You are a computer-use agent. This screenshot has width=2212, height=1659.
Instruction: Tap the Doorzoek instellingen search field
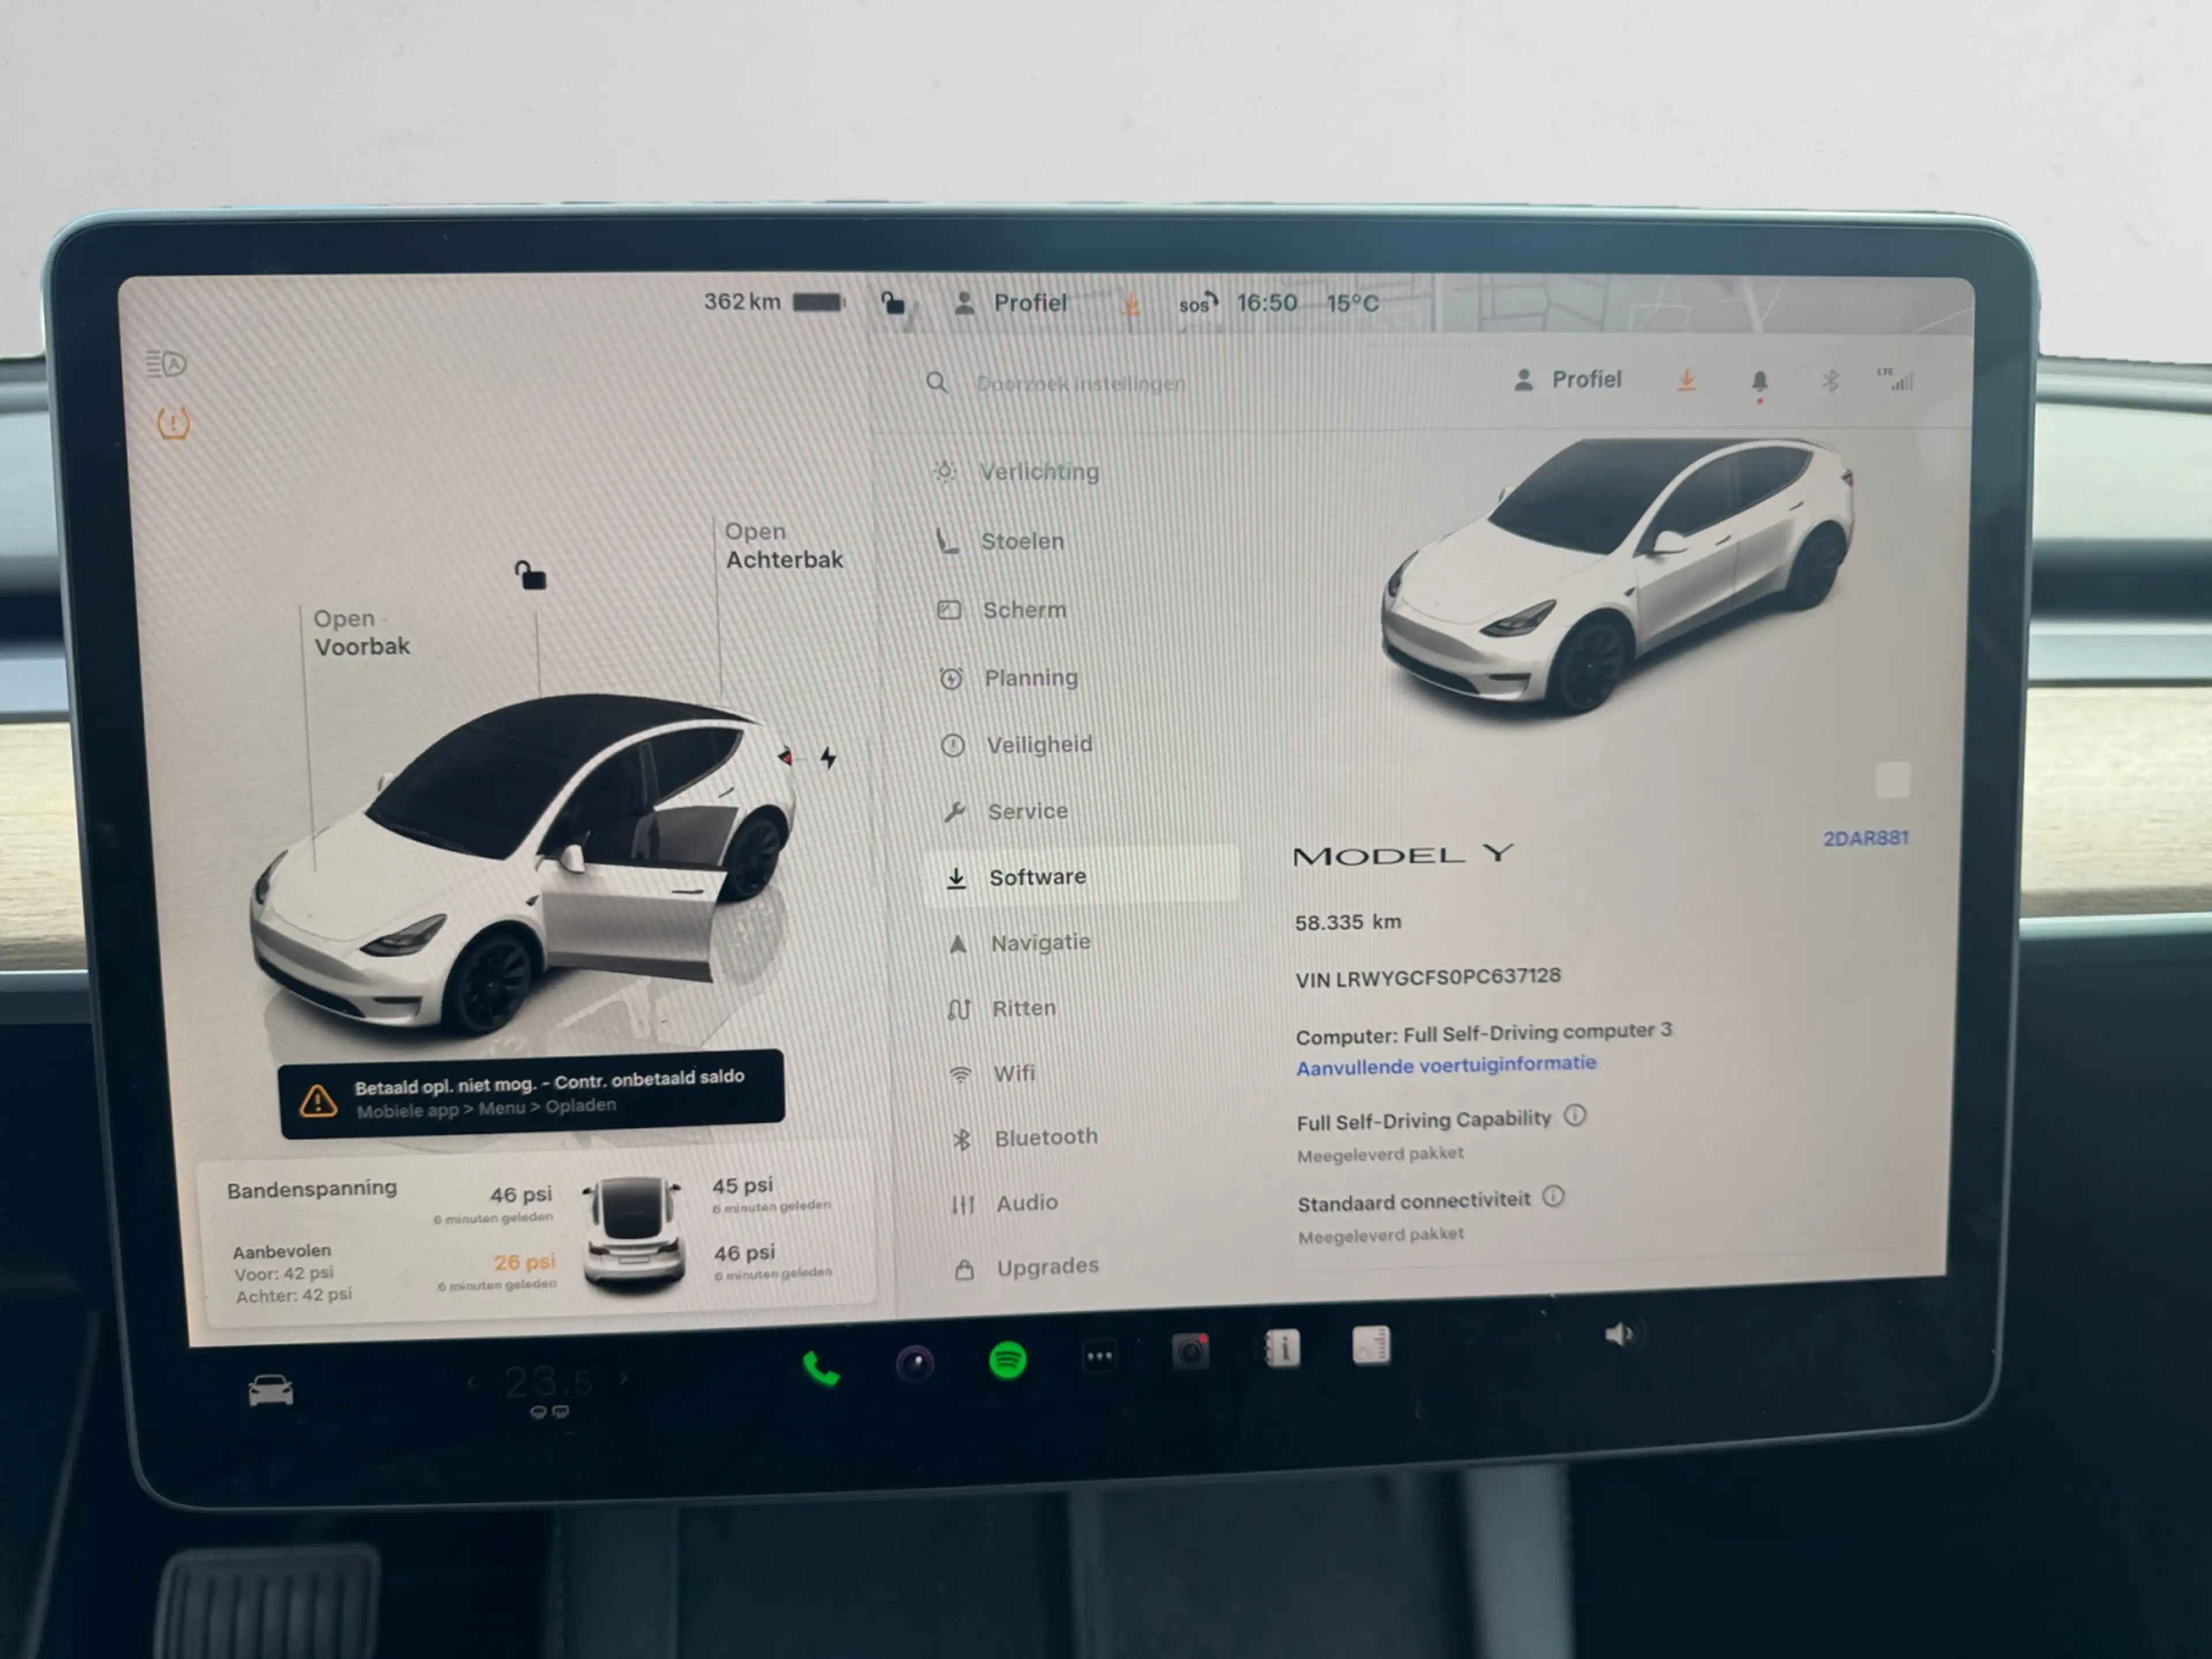pyautogui.click(x=1080, y=383)
